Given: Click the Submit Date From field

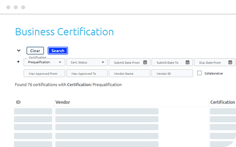Looking at the screenshot, I should tap(127, 62).
